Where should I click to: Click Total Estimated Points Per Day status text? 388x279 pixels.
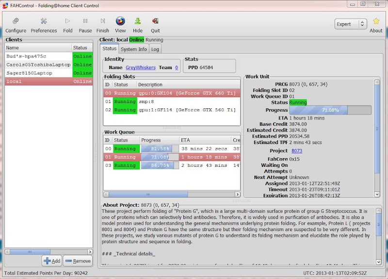46,273
